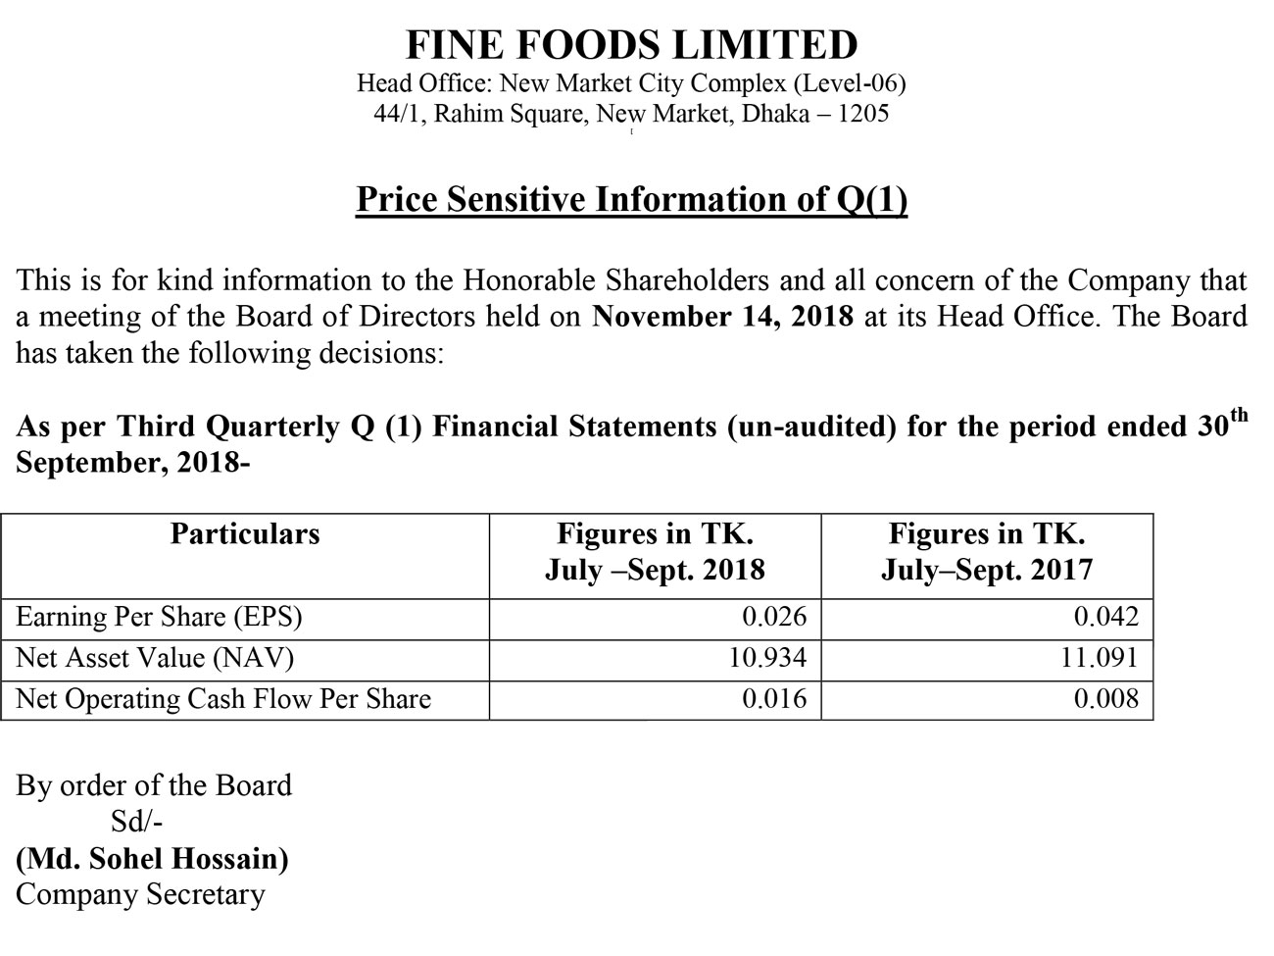Select the July–Sept. 2017 column header
The width and height of the screenshot is (1274, 956).
986,551
